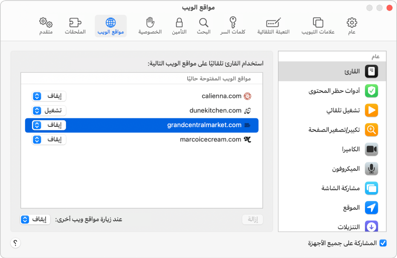Click the عام section header in sidebar
The height and width of the screenshot is (258, 397).
click(376, 56)
